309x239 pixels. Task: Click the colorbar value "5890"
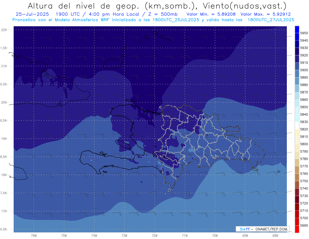point(304,77)
